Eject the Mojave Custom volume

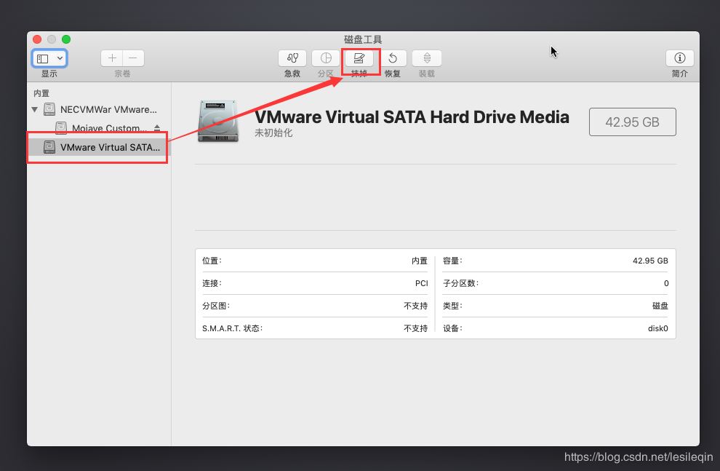157,128
